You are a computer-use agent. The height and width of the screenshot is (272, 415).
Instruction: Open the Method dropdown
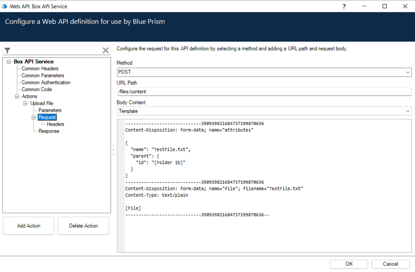click(408, 72)
